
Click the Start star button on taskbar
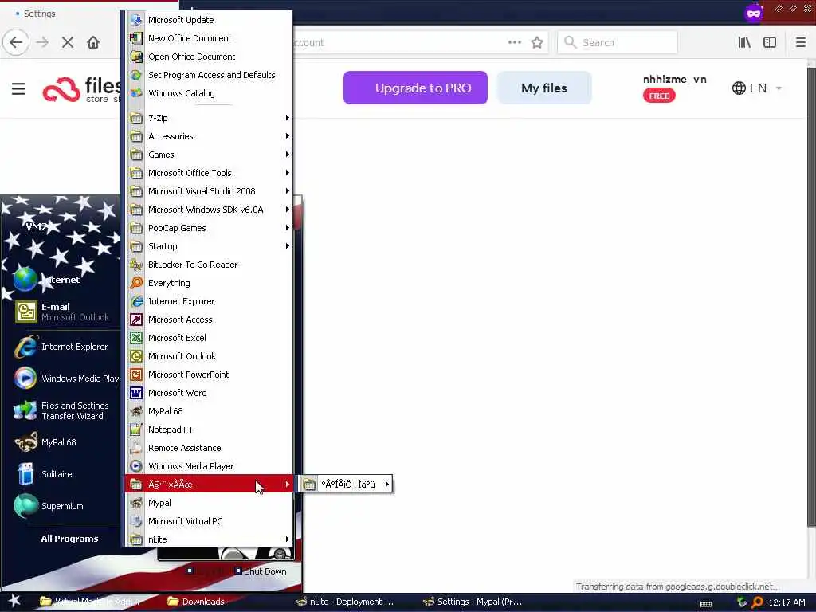tap(14, 601)
